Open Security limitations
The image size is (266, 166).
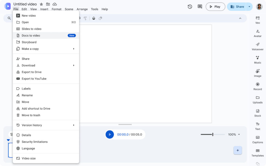(x=46, y=142)
